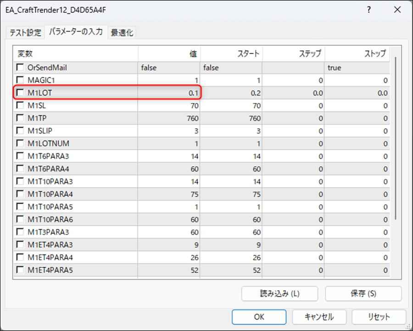This screenshot has width=413, height=331.
Task: Enable the OrSendMail checkbox
Action: 20,68
